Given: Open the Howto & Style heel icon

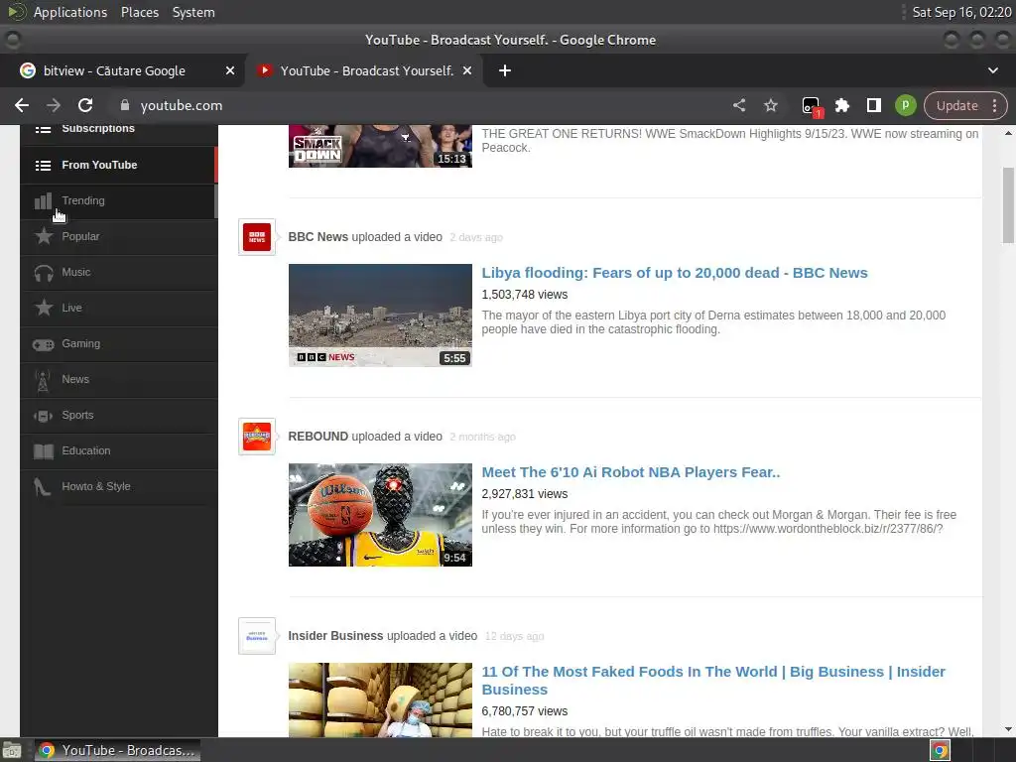Looking at the screenshot, I should click(x=42, y=487).
